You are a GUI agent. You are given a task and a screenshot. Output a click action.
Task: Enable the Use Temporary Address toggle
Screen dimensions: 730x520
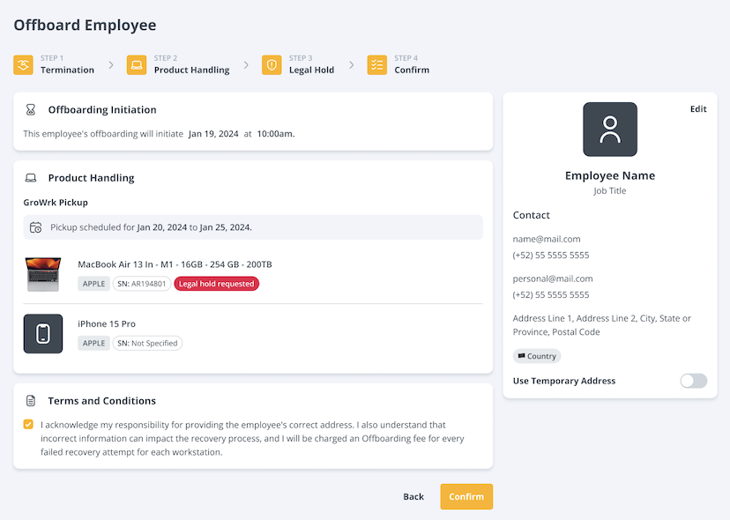[693, 381]
